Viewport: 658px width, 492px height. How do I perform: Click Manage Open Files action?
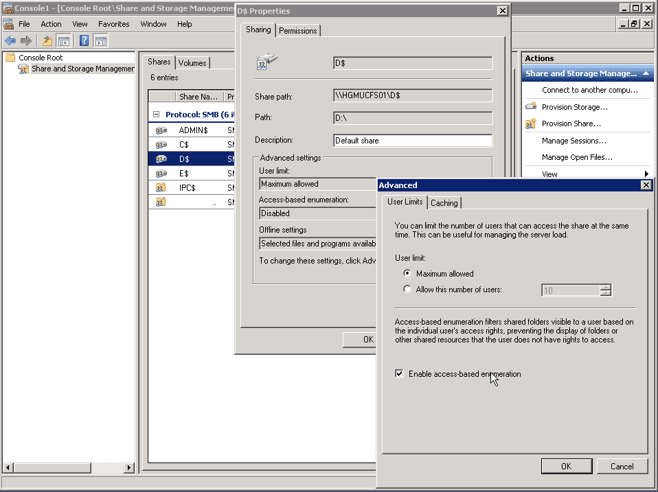[x=577, y=157]
